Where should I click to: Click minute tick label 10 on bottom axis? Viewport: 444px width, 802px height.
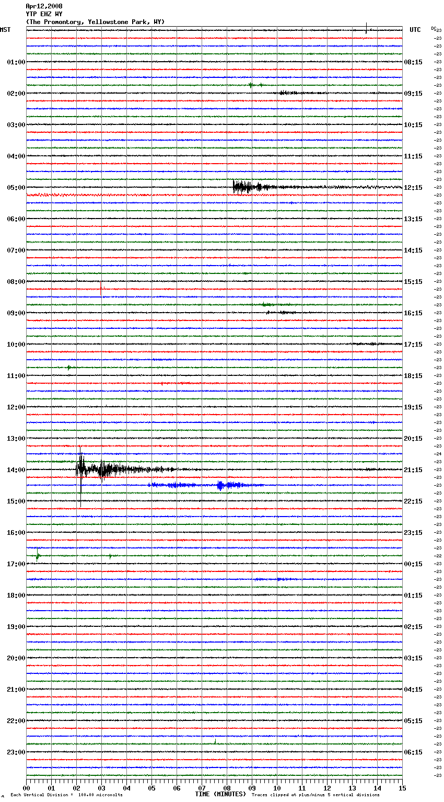(x=277, y=788)
